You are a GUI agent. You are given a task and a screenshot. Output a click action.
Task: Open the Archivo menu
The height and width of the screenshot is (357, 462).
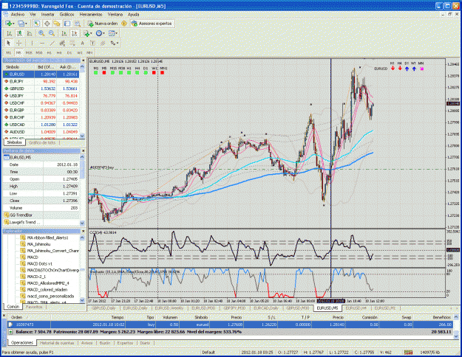(18, 15)
